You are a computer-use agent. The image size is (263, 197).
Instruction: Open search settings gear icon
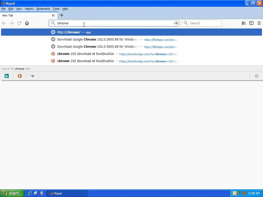(257, 76)
